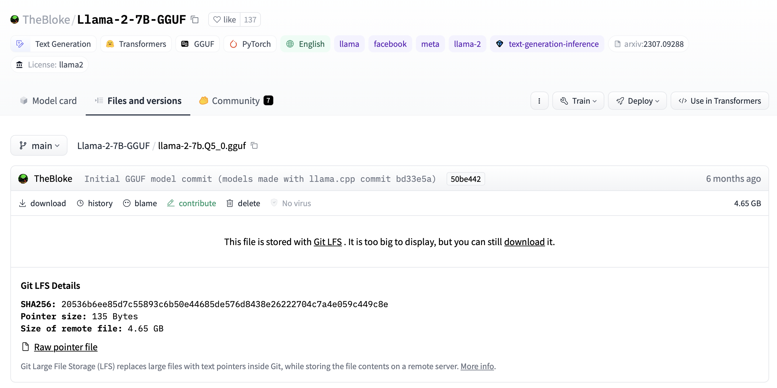777x388 pixels.
Task: Open the main branch selector dropdown
Action: [39, 146]
